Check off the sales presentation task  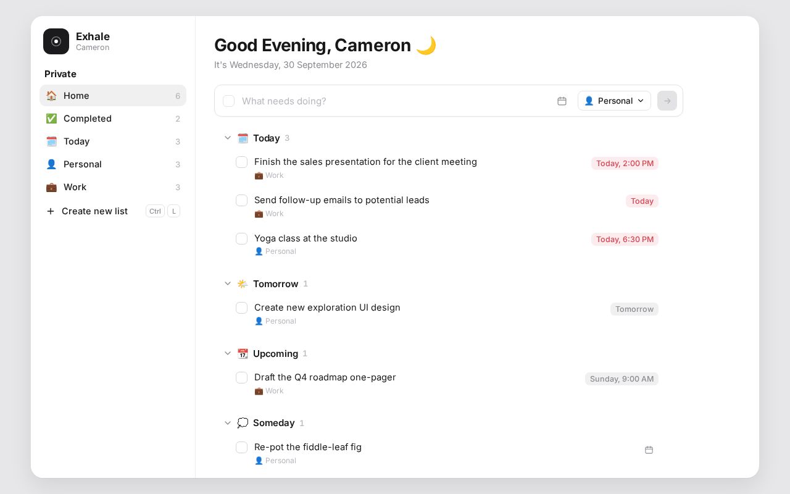click(242, 162)
